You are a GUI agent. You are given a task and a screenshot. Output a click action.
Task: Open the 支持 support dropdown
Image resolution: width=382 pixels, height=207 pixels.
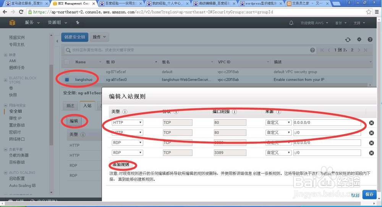pyautogui.click(x=359, y=23)
